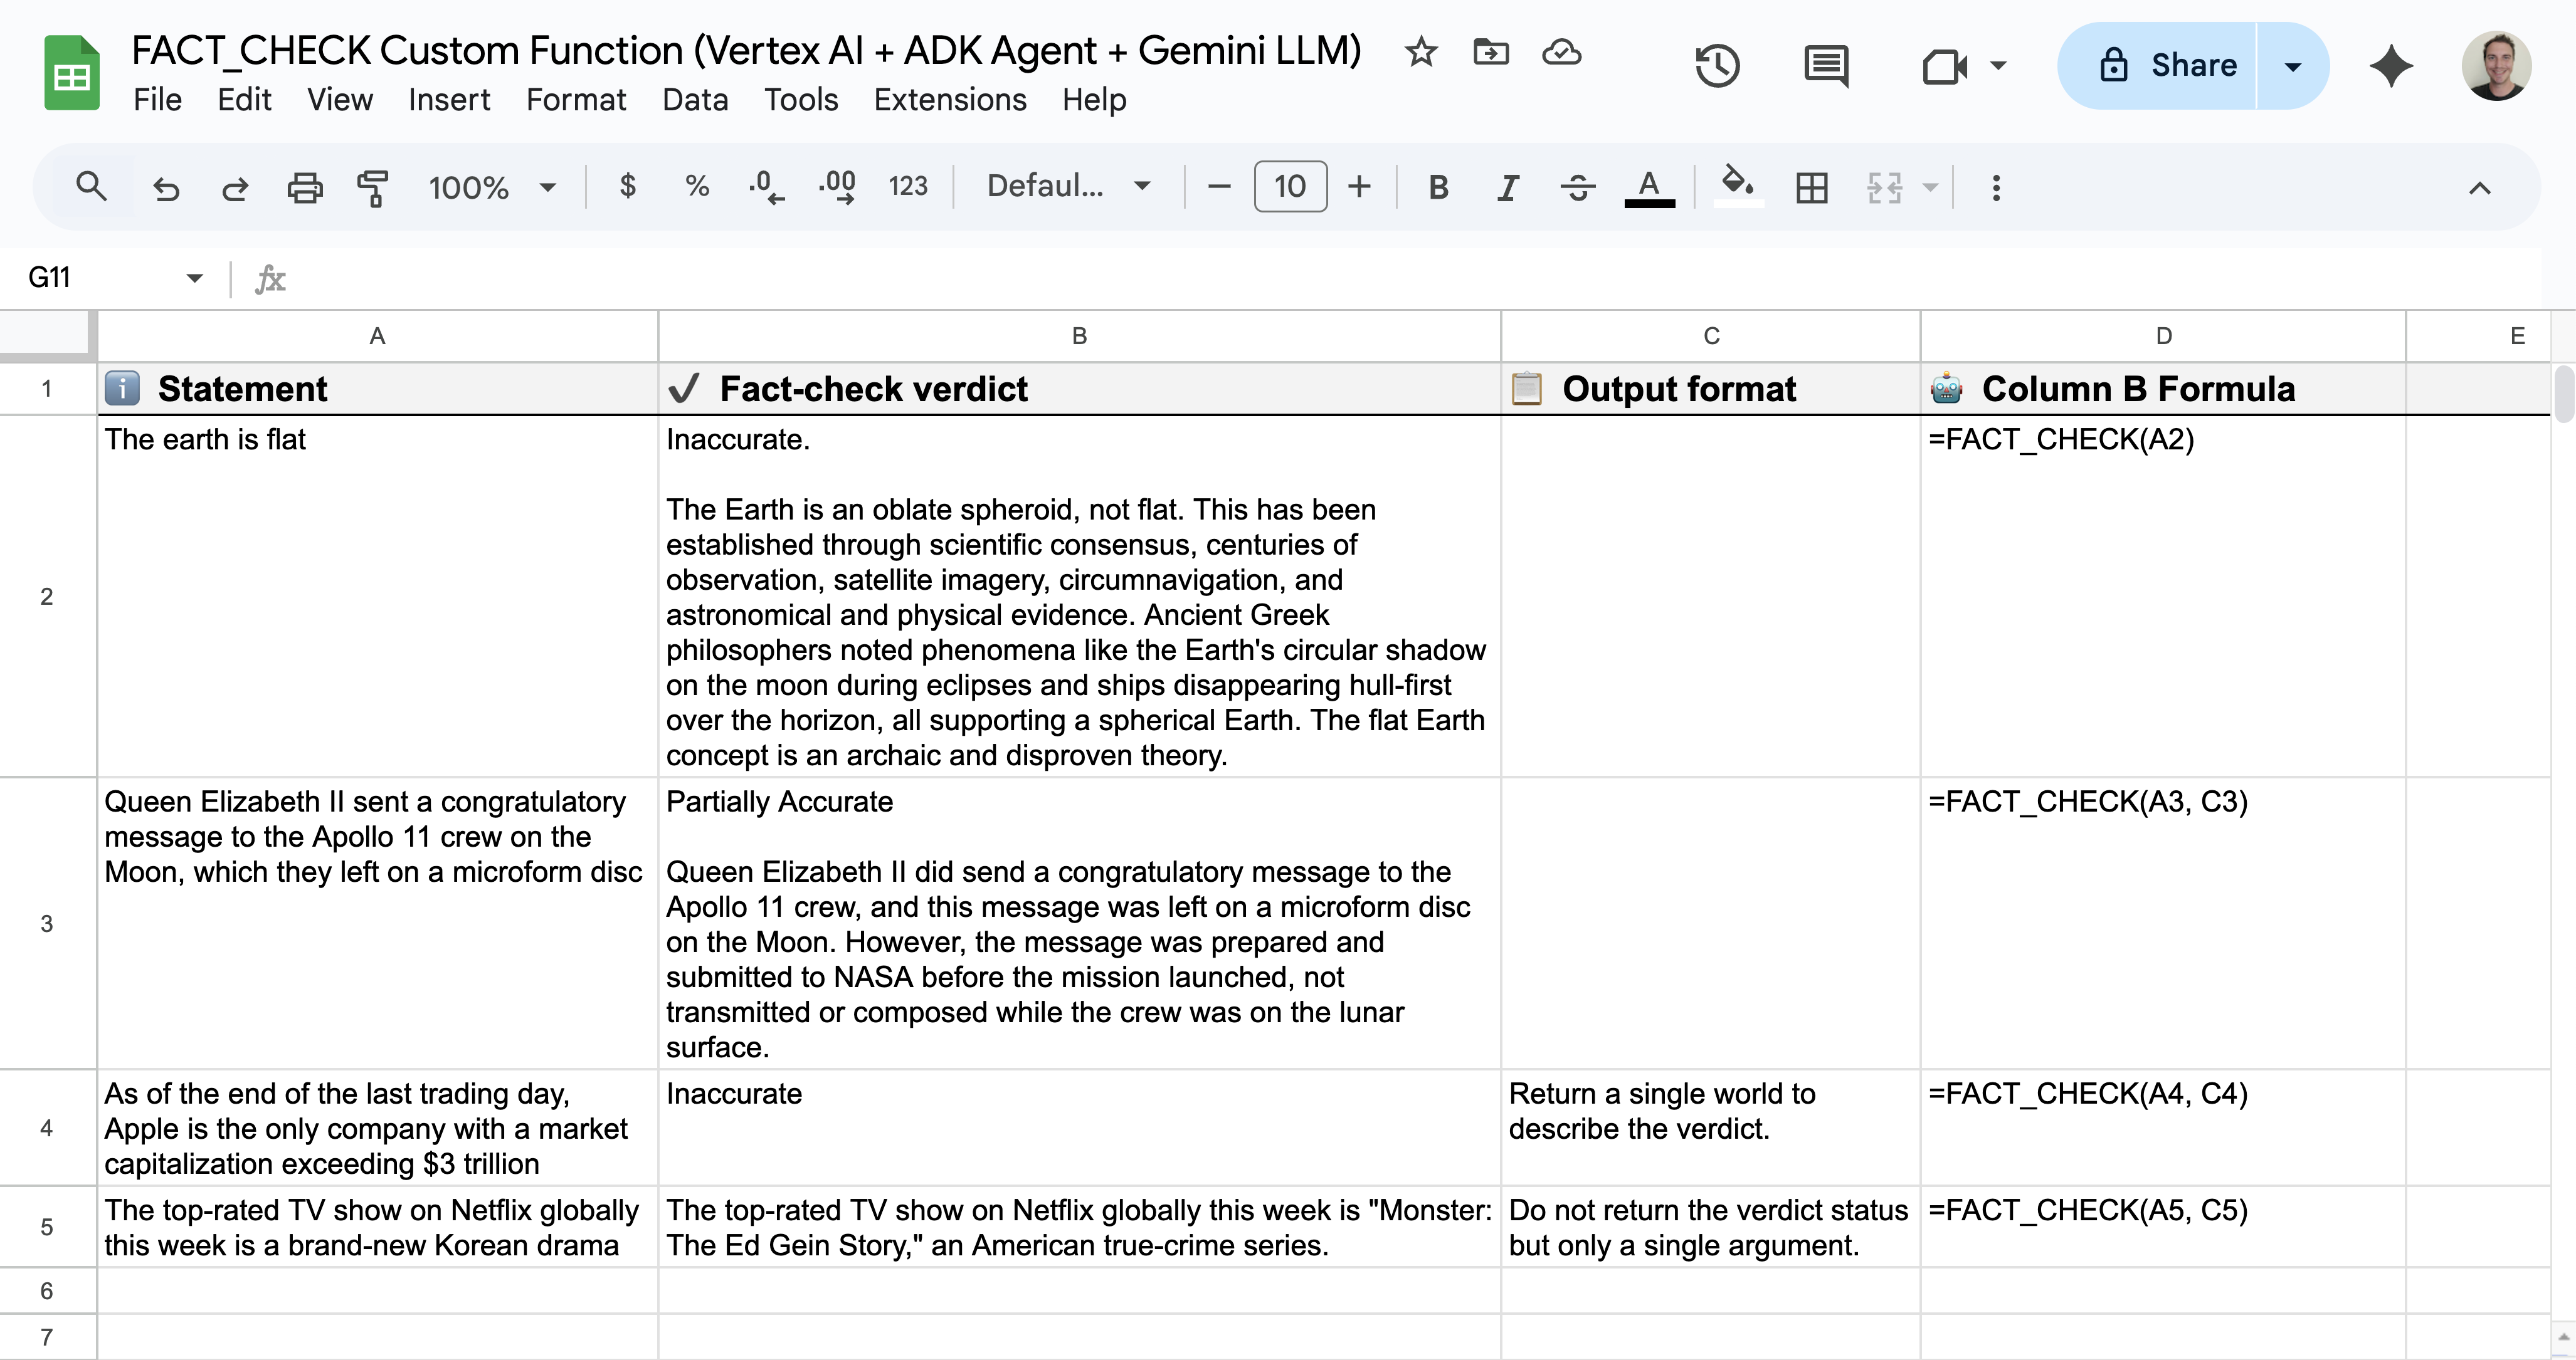This screenshot has height=1360, width=2576.
Task: Open version history
Action: tap(1717, 66)
